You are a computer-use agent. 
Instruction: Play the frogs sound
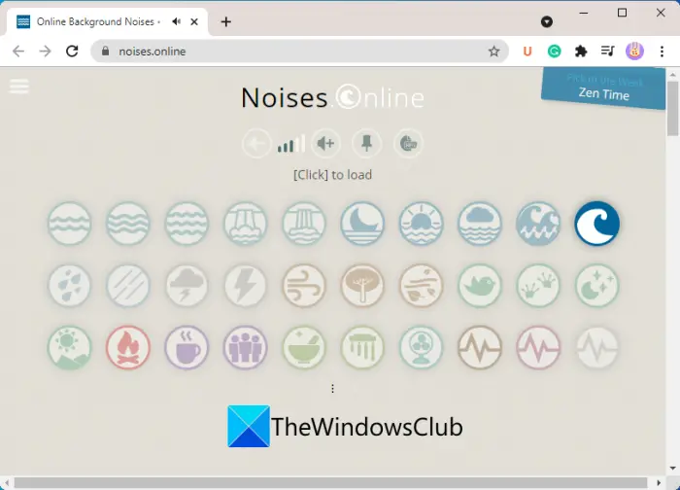538,286
